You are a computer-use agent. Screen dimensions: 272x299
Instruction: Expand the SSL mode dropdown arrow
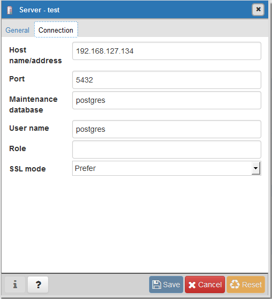tap(256, 168)
